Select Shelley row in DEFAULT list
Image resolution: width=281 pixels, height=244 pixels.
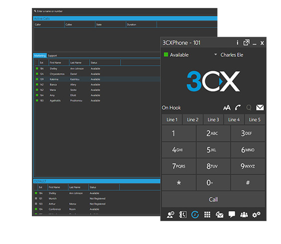coord(97,193)
